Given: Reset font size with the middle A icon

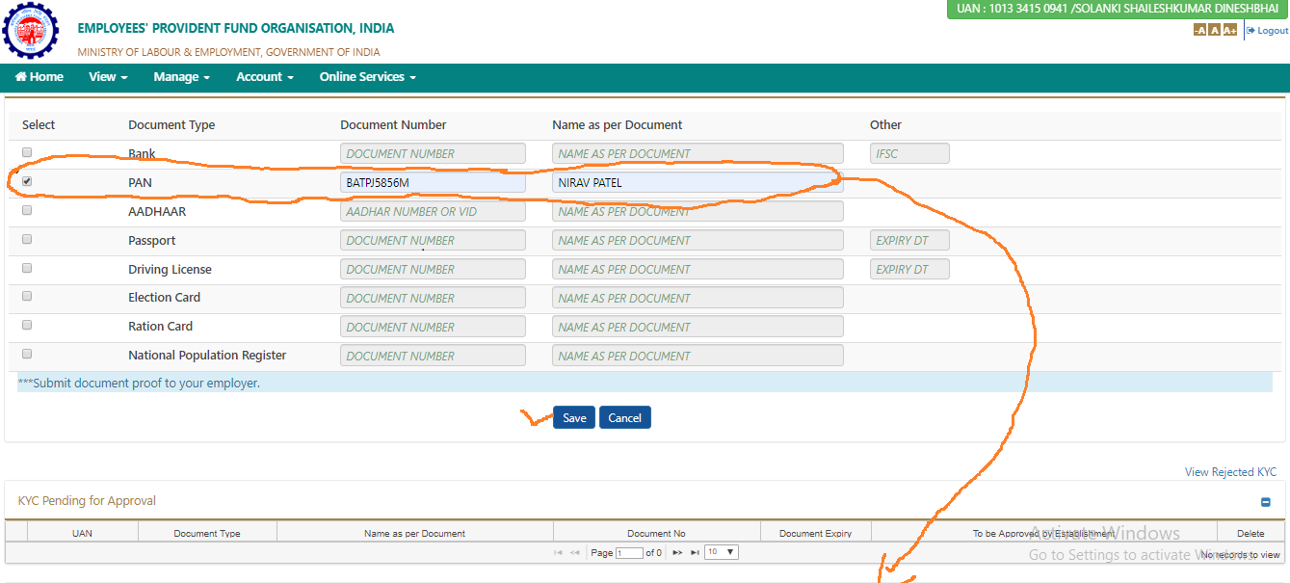Looking at the screenshot, I should click(1214, 29).
